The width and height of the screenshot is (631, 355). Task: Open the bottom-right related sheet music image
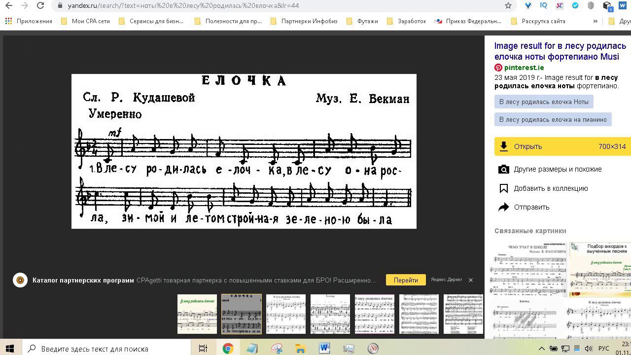597,319
